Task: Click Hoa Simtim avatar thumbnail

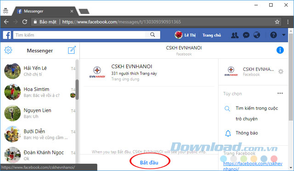Action: (12, 92)
